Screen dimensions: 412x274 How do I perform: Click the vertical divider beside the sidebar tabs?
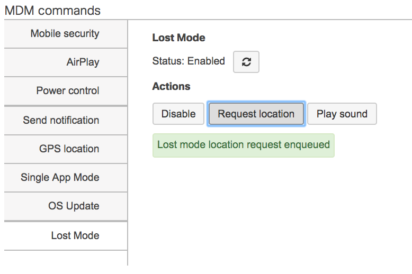[128, 143]
